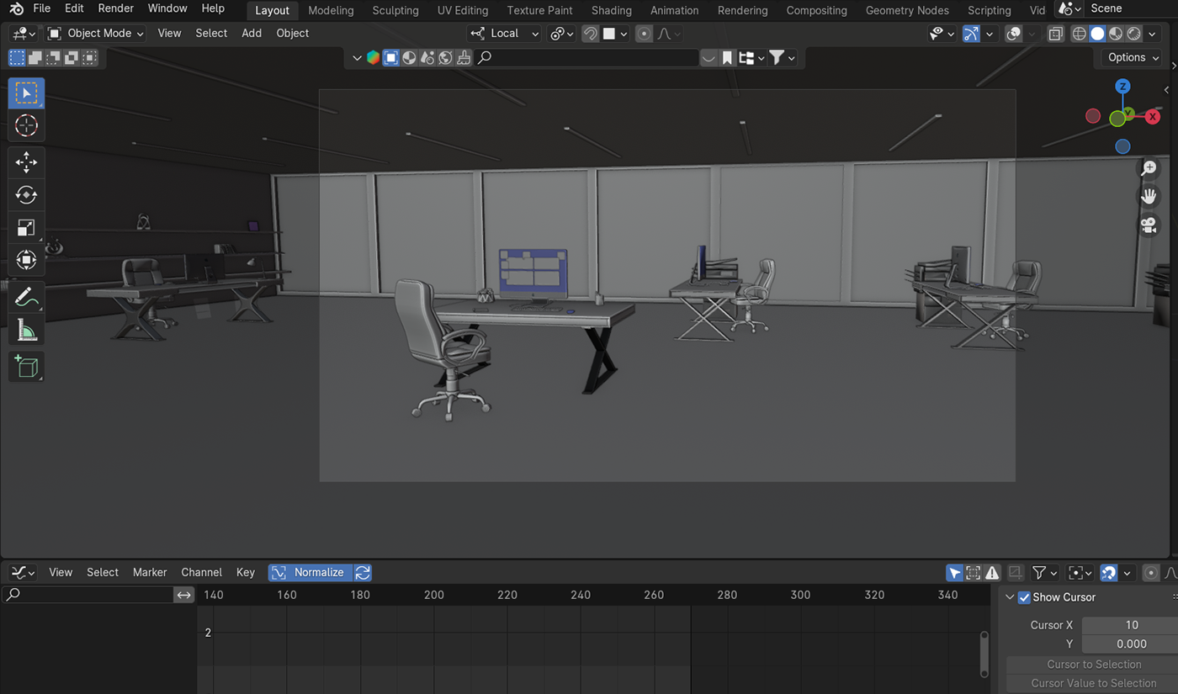Enable the Show Cursor checkbox
This screenshot has width=1178, height=694.
pyautogui.click(x=1024, y=597)
